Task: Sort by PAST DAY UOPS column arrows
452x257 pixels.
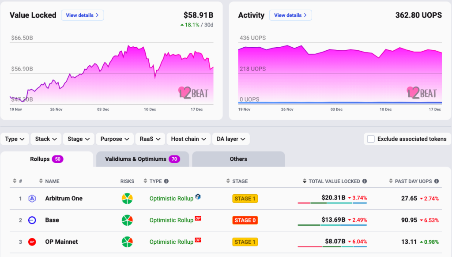Action: [391, 181]
